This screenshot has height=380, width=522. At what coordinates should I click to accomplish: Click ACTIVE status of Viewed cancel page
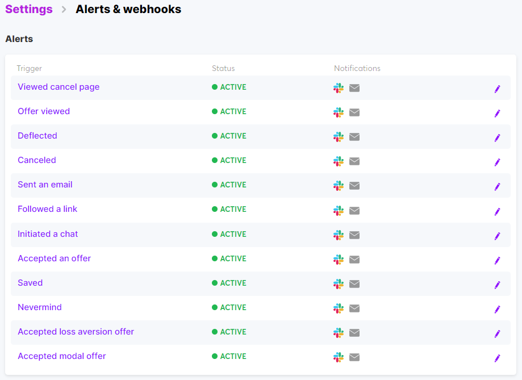tap(229, 87)
